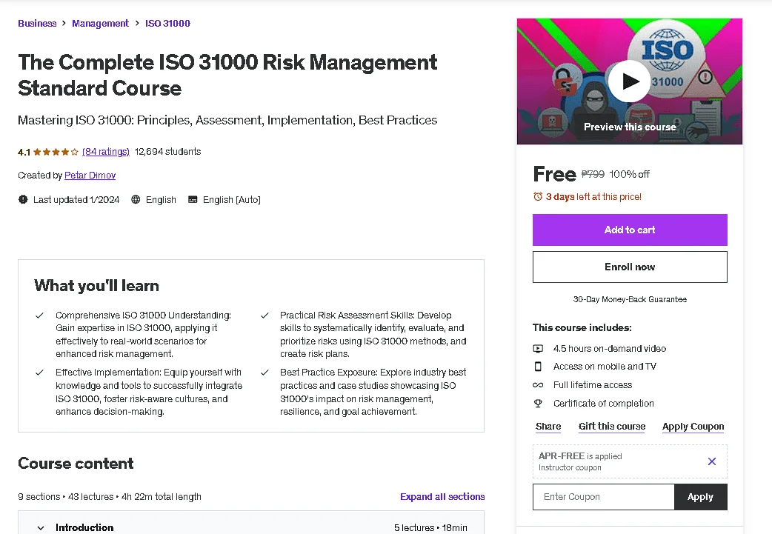Image resolution: width=772 pixels, height=534 pixels.
Task: Click the star rating icons
Action: [x=56, y=152]
